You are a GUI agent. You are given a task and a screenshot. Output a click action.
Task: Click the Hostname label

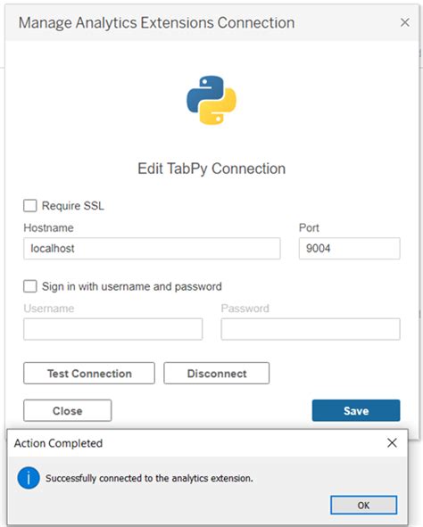(48, 227)
